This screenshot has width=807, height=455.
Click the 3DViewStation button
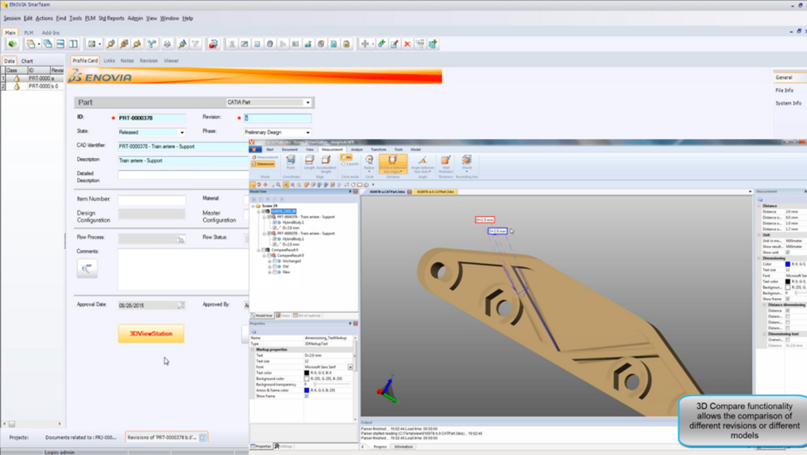[x=151, y=333]
